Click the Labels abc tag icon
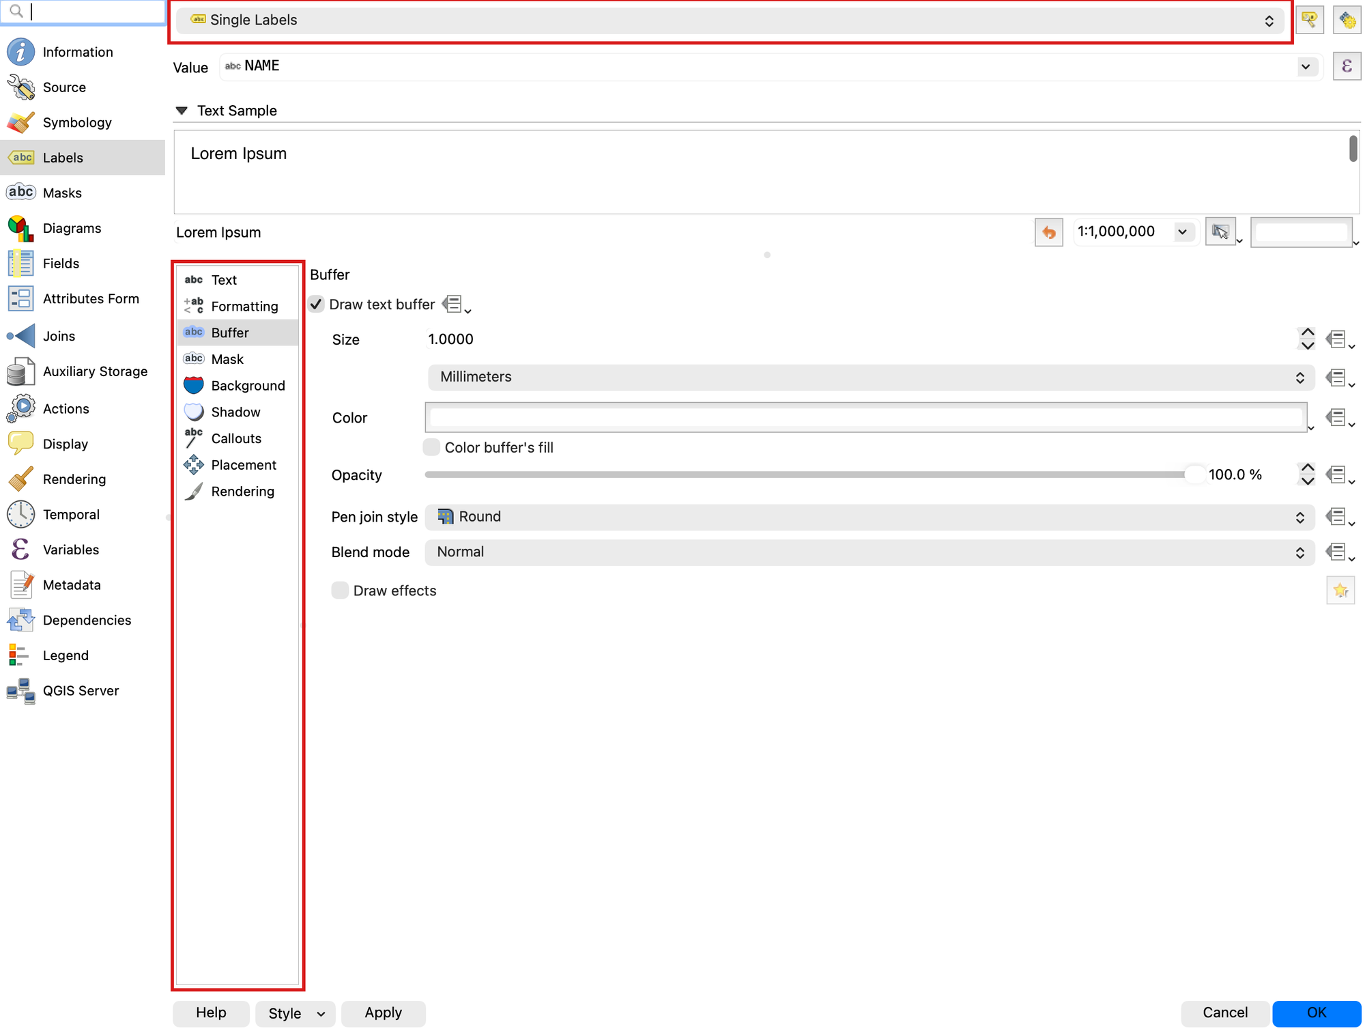Viewport: 1365px width, 1035px height. point(20,158)
